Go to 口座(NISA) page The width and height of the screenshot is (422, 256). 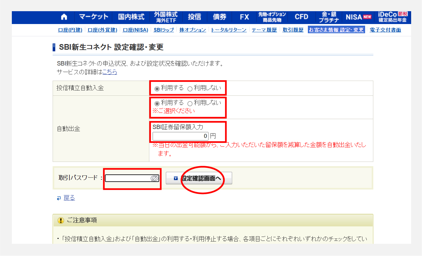click(136, 30)
